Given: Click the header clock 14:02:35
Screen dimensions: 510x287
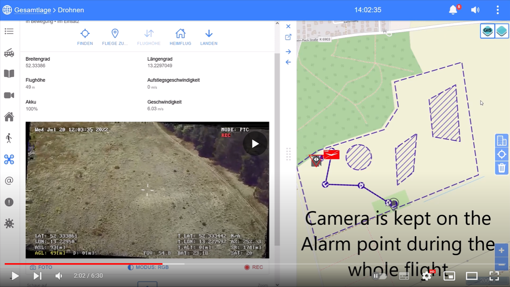Looking at the screenshot, I should coord(367,10).
